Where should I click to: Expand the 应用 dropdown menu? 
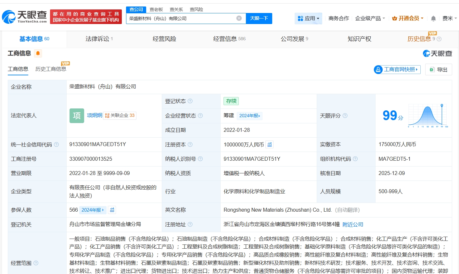(308, 19)
